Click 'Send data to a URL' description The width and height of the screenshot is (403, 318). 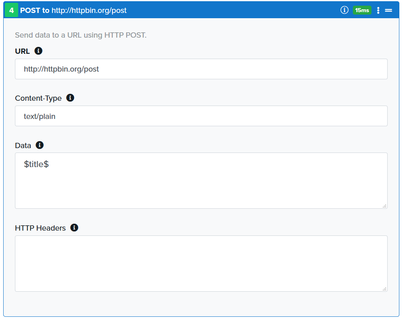[81, 35]
